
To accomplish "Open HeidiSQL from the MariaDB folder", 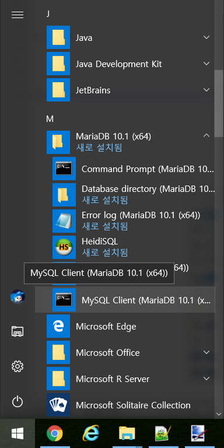I will (x=130, y=247).
